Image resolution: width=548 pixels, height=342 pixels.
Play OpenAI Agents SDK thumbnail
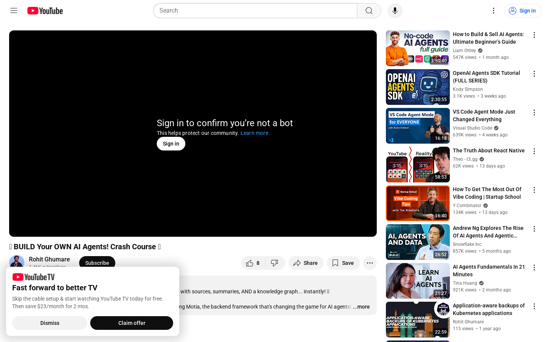point(418,87)
